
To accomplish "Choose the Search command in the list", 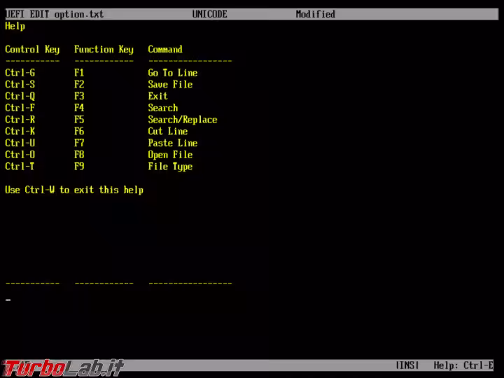I will (162, 108).
